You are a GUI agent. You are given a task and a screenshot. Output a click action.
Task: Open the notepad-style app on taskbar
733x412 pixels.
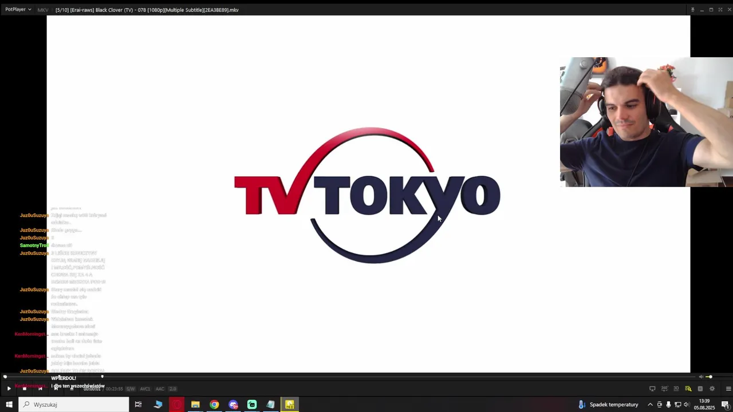[x=271, y=405]
